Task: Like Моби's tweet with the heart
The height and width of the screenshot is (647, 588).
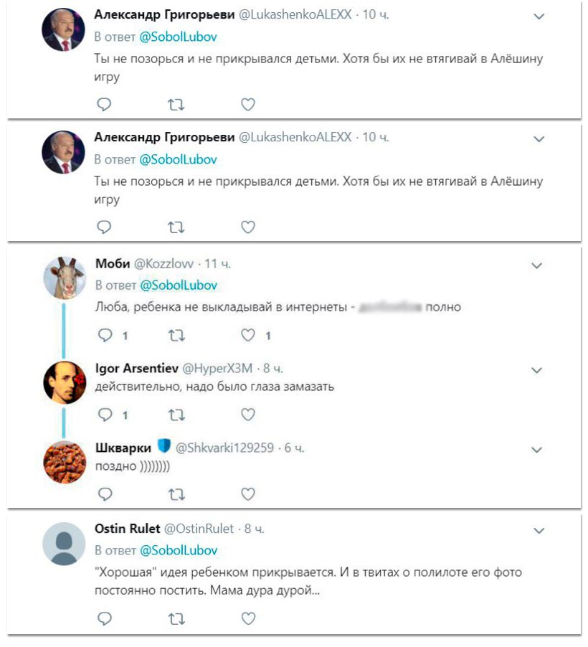Action: tap(247, 335)
